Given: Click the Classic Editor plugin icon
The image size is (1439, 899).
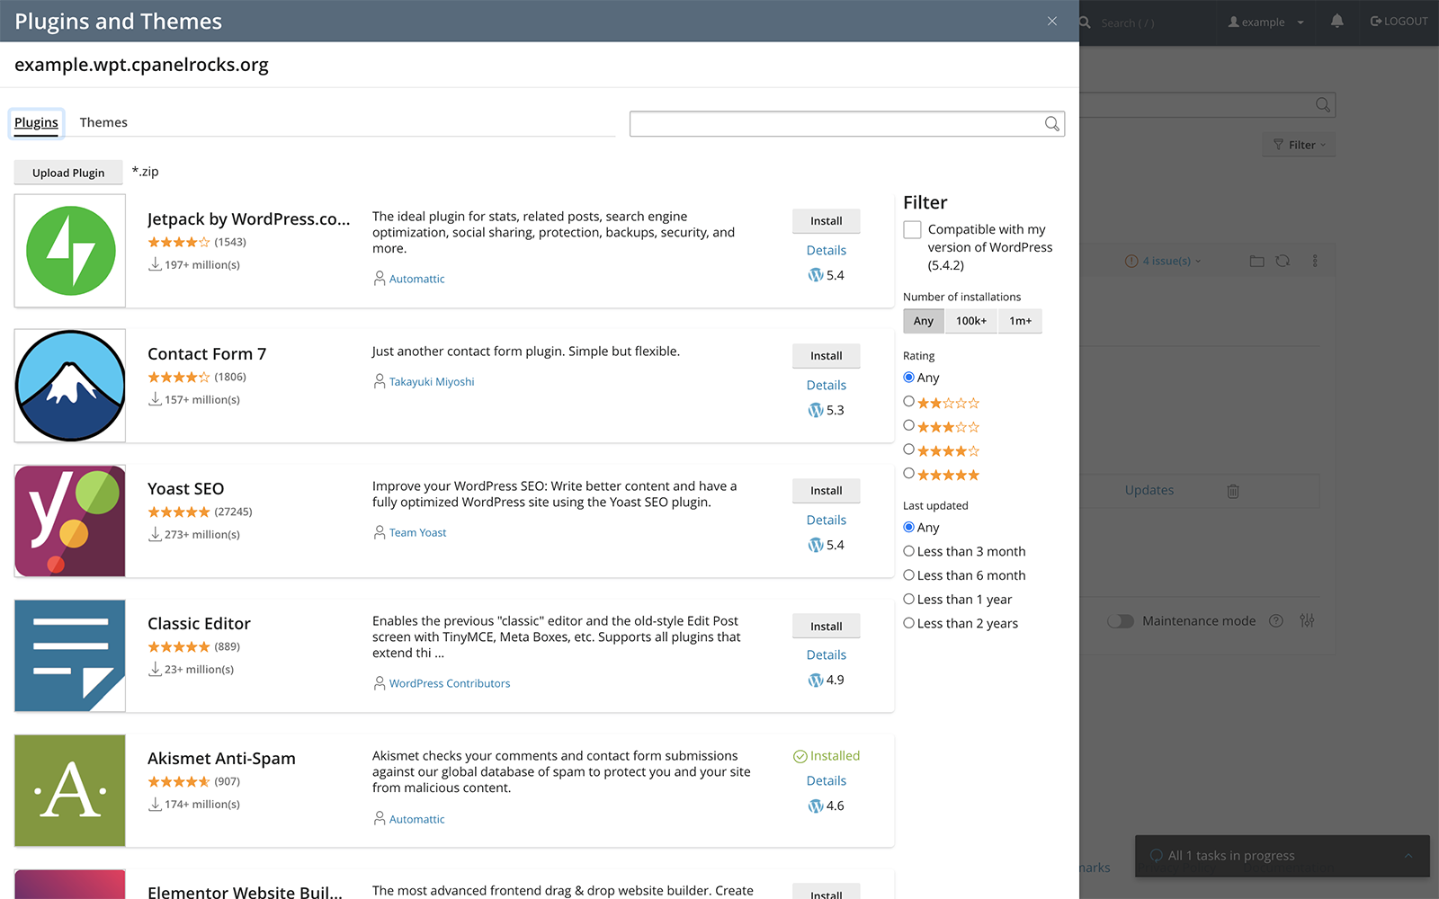Looking at the screenshot, I should click(70, 655).
